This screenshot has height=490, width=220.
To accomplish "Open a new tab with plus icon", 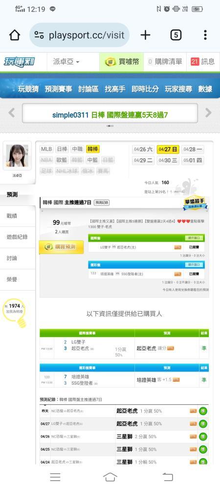I will tap(145, 35).
